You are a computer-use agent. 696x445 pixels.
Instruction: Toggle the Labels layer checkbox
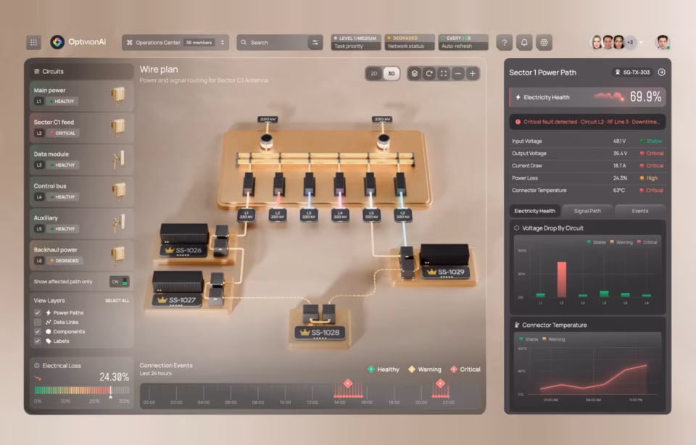click(38, 341)
